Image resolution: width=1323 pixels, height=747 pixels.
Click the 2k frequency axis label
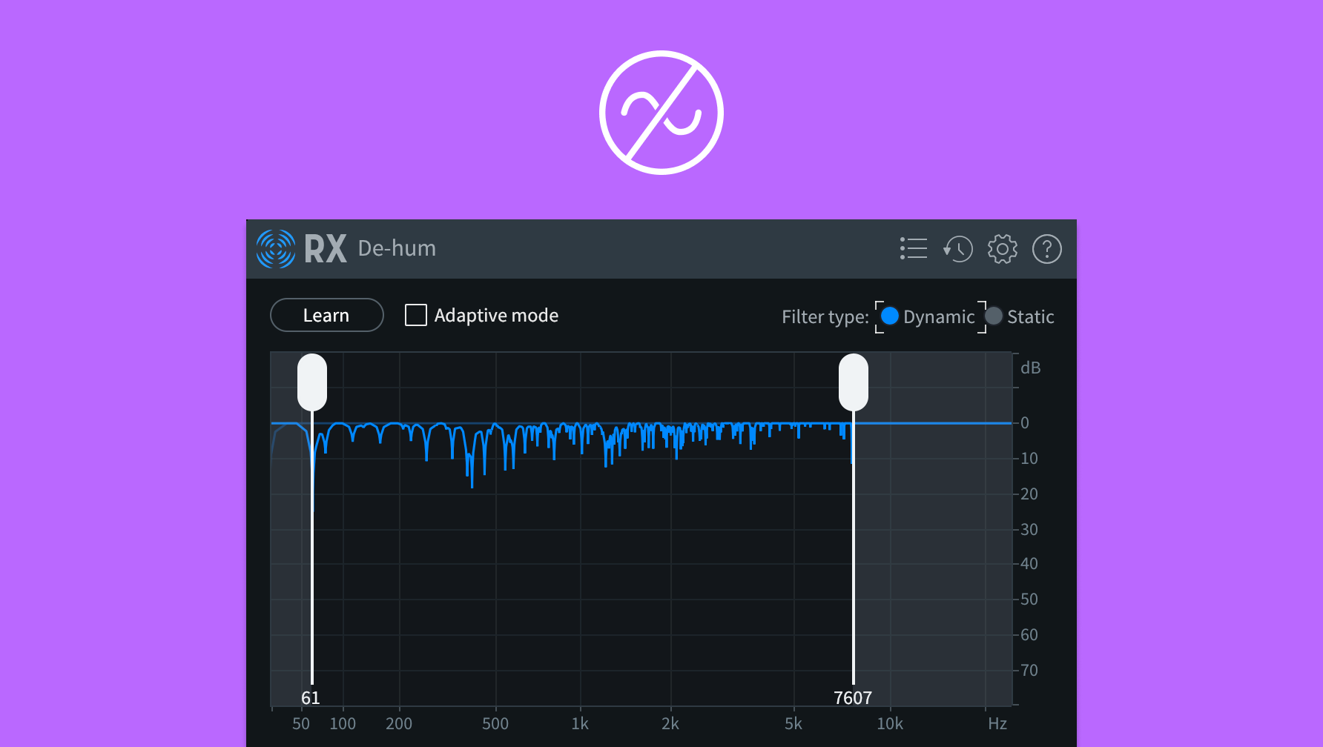(670, 723)
